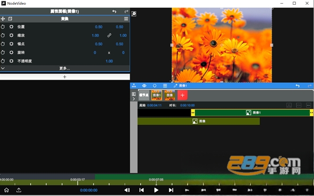
Task: Redo in the timeline toolbar
Action: click(310, 86)
